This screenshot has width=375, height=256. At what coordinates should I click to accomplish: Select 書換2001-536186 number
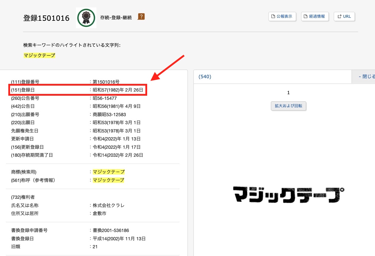tap(111, 230)
